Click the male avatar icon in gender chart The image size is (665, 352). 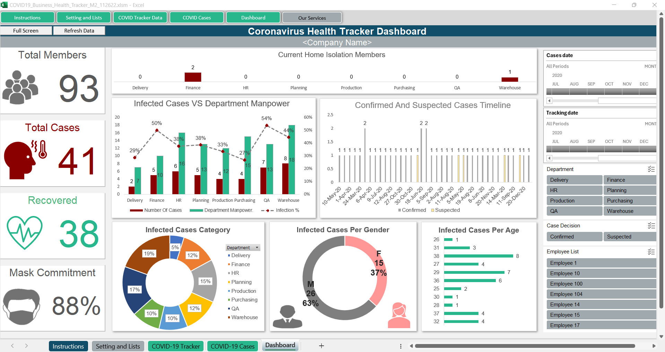(x=287, y=316)
